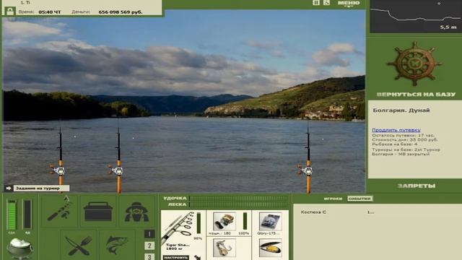This screenshot has height=260, width=462.
Task: Click the НАСТРОИТЬ button
Action: point(176,258)
